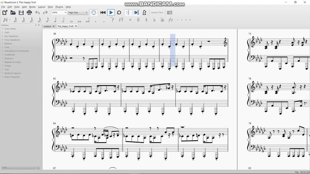The width and height of the screenshot is (310, 174).
Task: Apply double flat accidental
Action: tap(163, 20)
